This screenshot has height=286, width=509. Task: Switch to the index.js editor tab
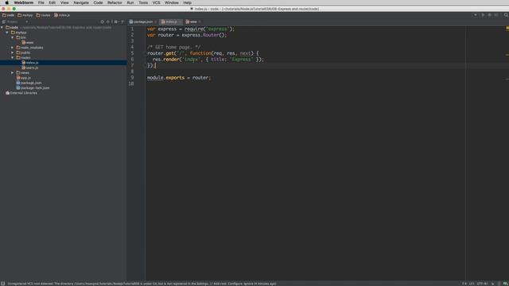[x=171, y=21]
